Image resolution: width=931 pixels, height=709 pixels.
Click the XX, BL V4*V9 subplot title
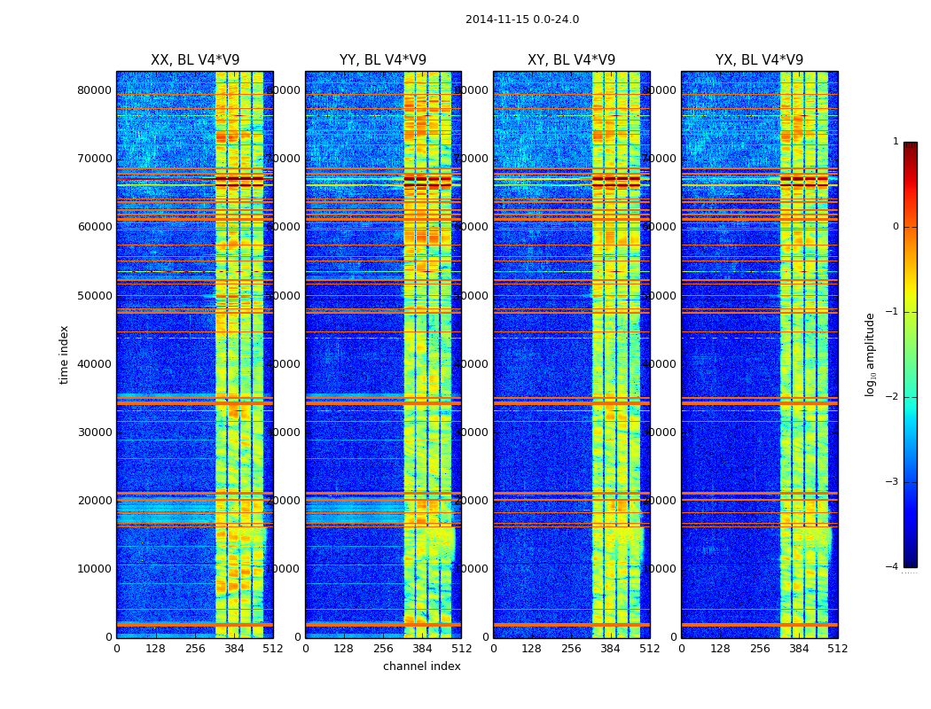195,60
